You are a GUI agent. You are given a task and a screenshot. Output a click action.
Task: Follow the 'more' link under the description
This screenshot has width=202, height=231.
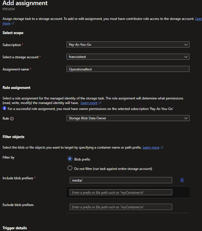pyautogui.click(x=6, y=23)
